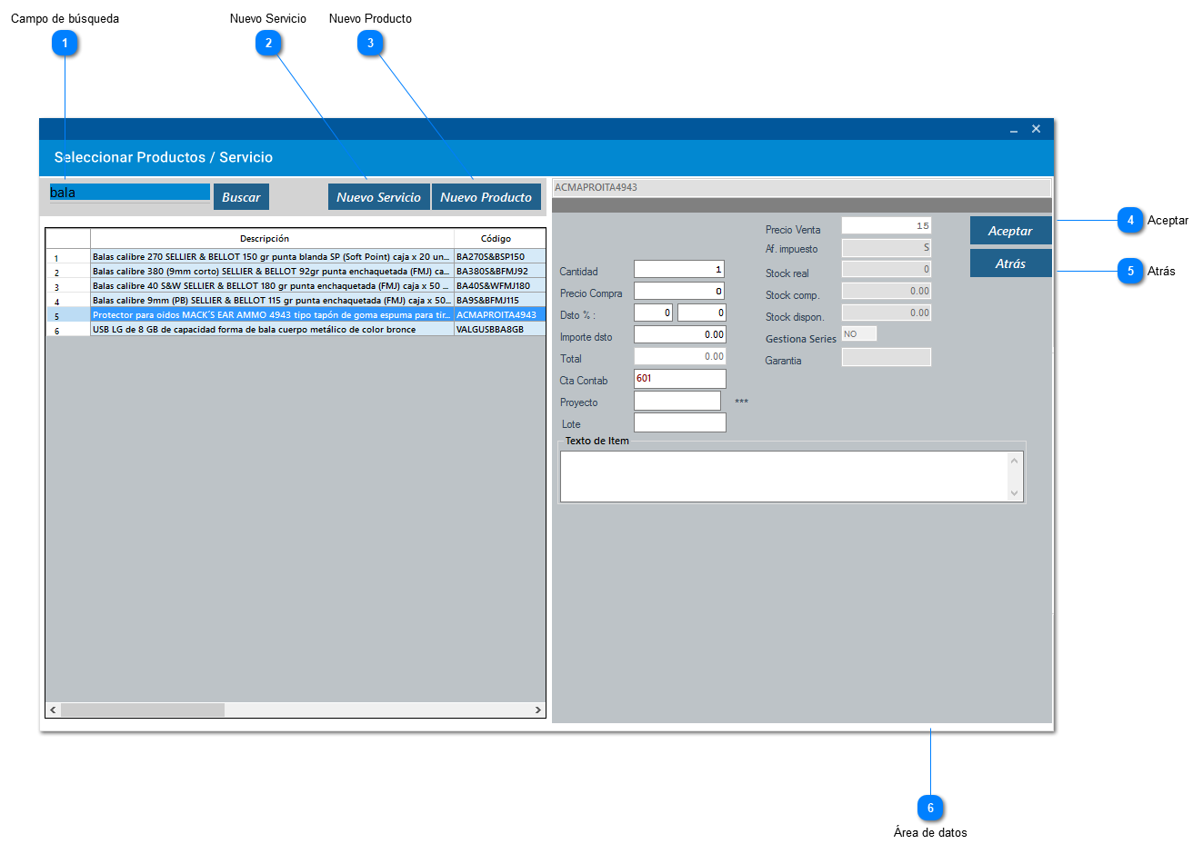Close the Seleccionar Productos window

click(x=1036, y=129)
